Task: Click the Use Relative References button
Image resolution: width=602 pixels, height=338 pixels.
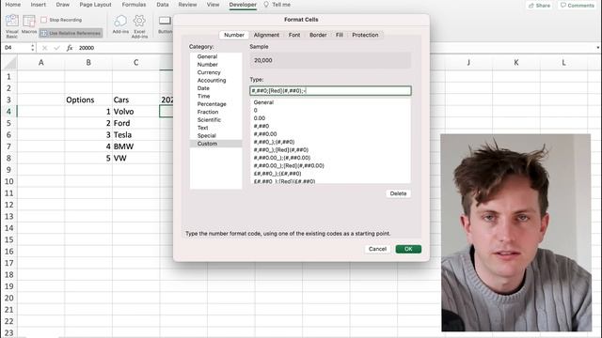Action: point(71,34)
